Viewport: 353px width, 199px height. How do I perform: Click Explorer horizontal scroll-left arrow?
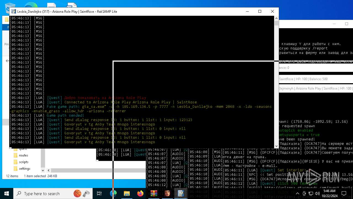click(49, 170)
